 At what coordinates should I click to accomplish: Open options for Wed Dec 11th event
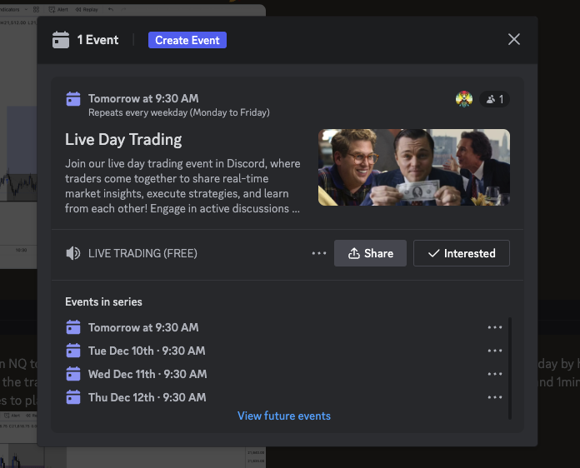pyautogui.click(x=494, y=374)
